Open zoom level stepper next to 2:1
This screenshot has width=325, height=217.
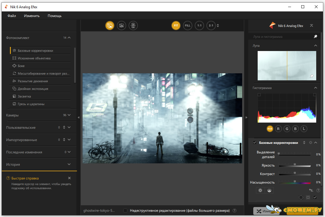(x=218, y=26)
